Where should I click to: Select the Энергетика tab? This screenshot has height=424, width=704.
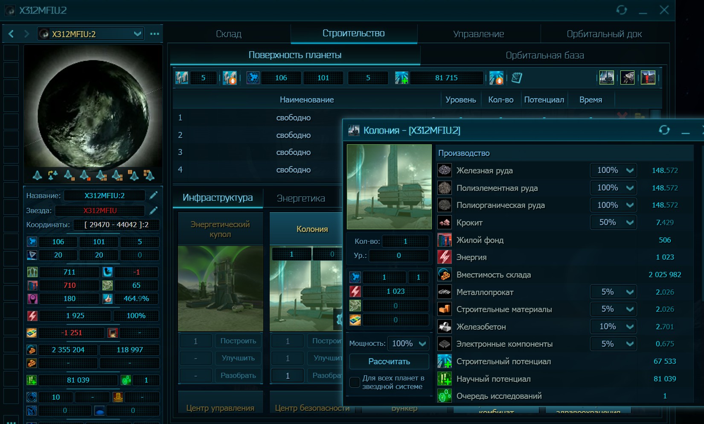click(301, 198)
